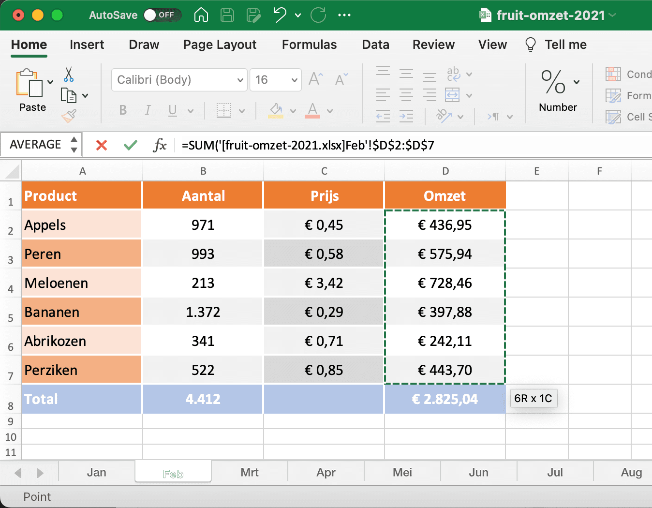Screen dimensions: 652x508
Task: Select the Format Painter
Action: pos(68,116)
